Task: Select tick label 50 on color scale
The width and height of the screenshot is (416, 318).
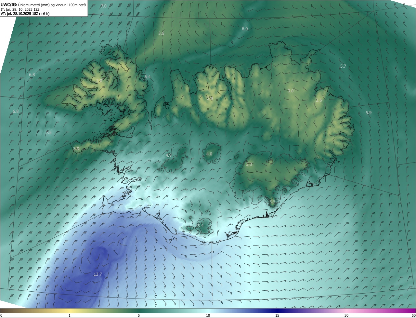Action: click(x=413, y=315)
